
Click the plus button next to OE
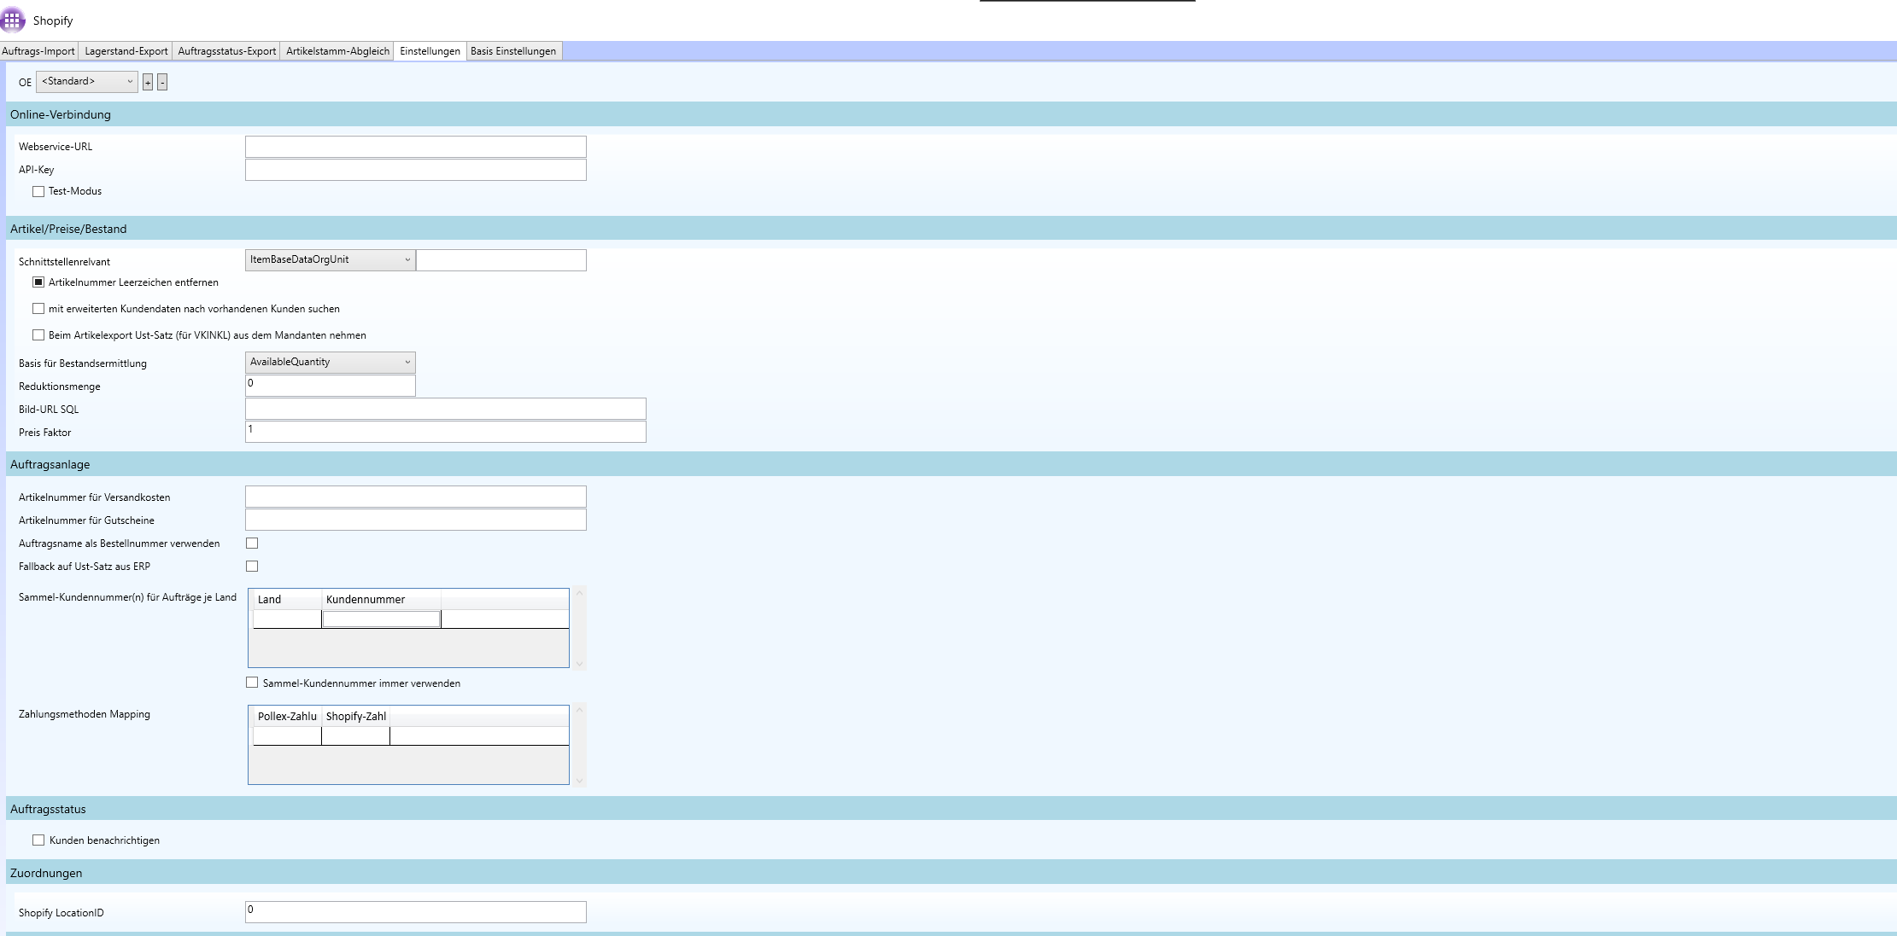pyautogui.click(x=148, y=82)
